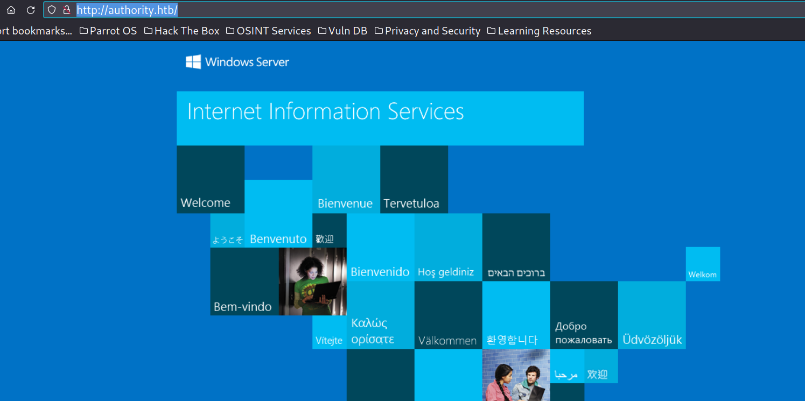Image resolution: width=805 pixels, height=401 pixels.
Task: Click the browser Home icon
Action: (x=11, y=10)
